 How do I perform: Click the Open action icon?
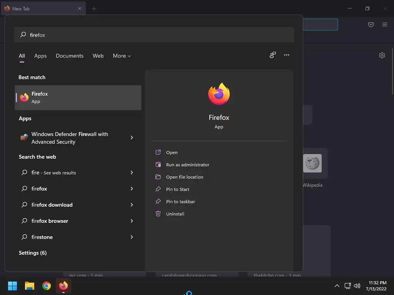tap(158, 152)
